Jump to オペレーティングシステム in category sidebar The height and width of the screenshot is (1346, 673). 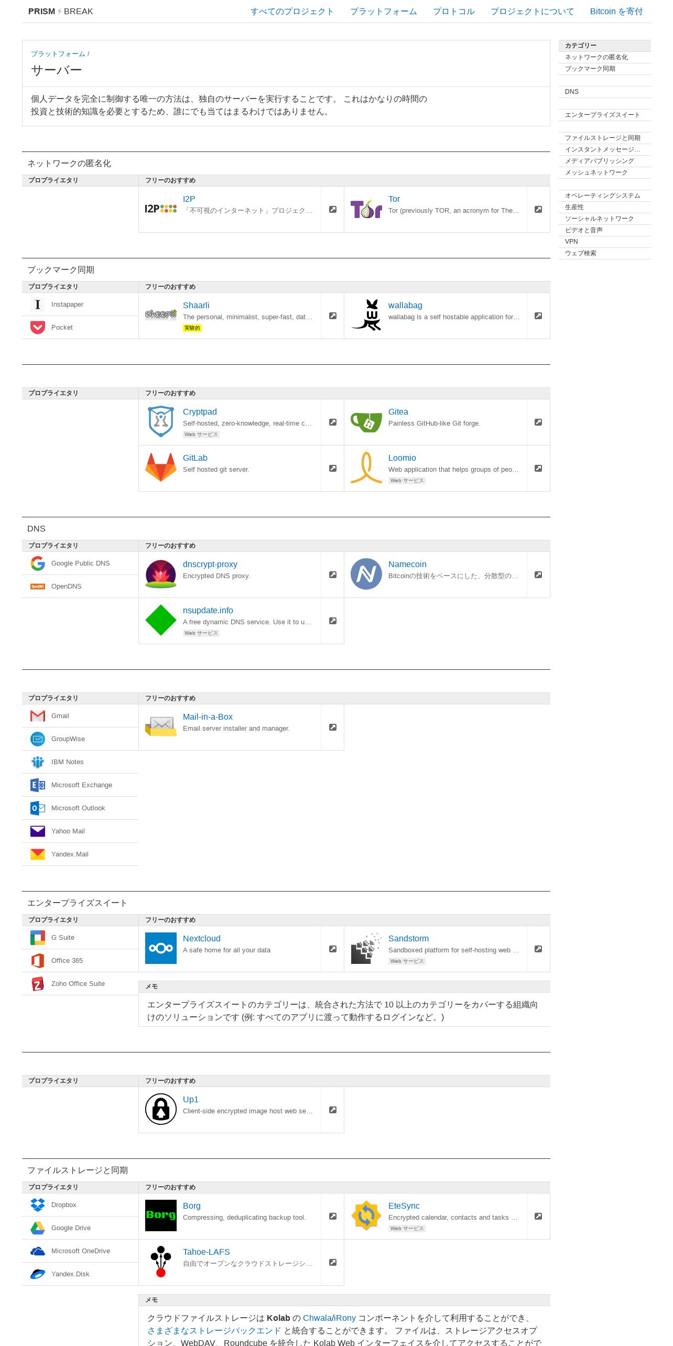tap(605, 196)
